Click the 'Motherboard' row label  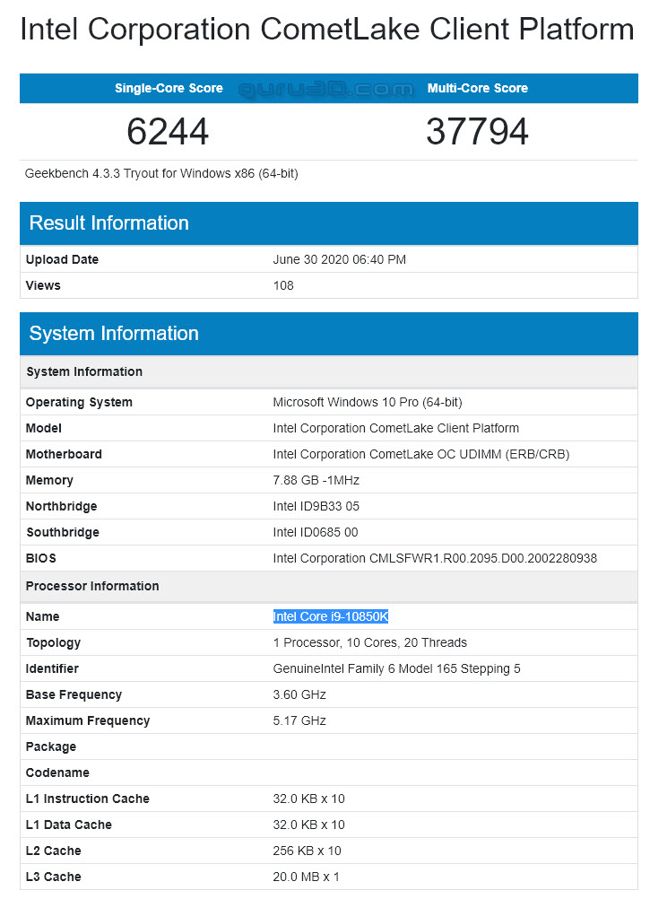64,454
